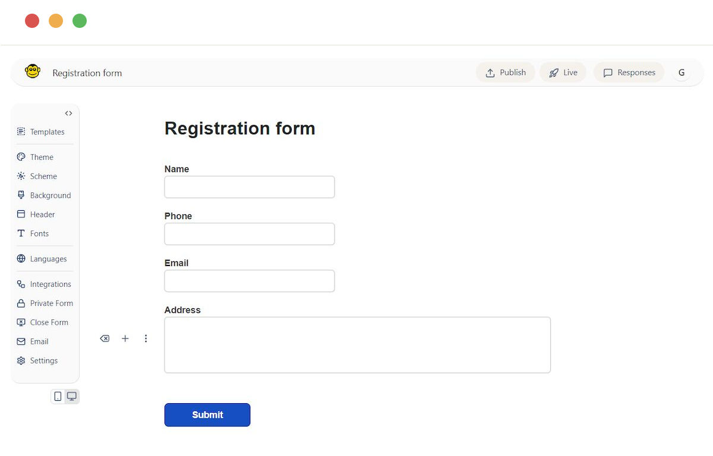713x456 pixels.
Task: Open the Background settings
Action: point(44,195)
